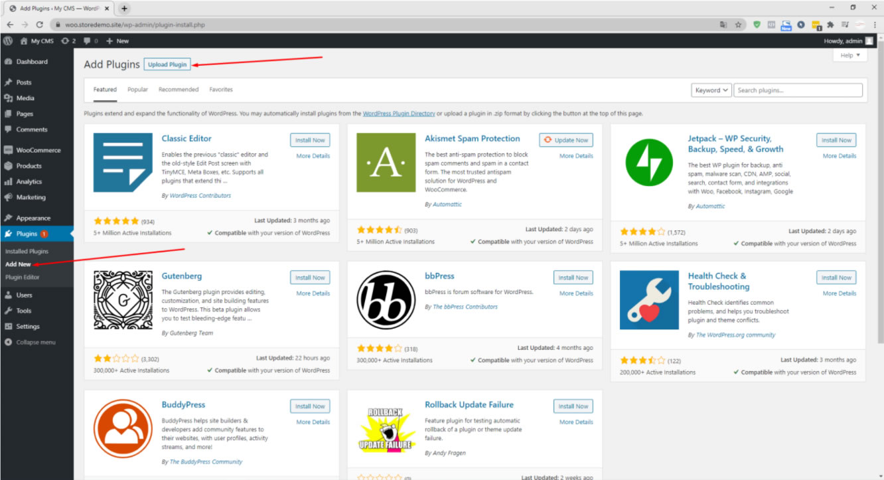Open Jetpack plugin title link
The height and width of the screenshot is (480, 884).
click(735, 144)
